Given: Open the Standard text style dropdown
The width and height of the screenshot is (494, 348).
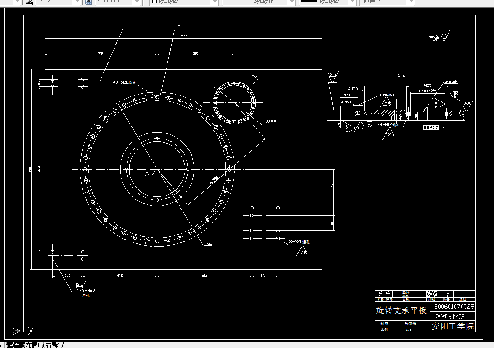Looking at the screenshot, I should point(137,2).
